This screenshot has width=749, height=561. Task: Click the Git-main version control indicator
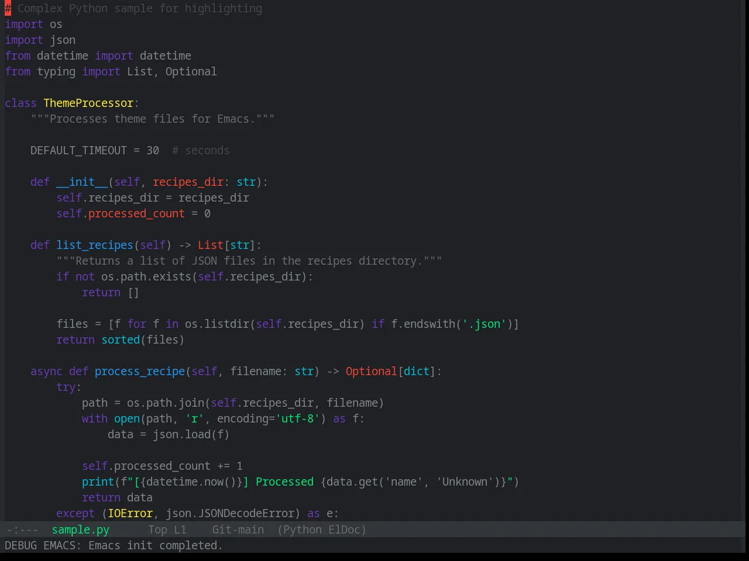pos(238,529)
